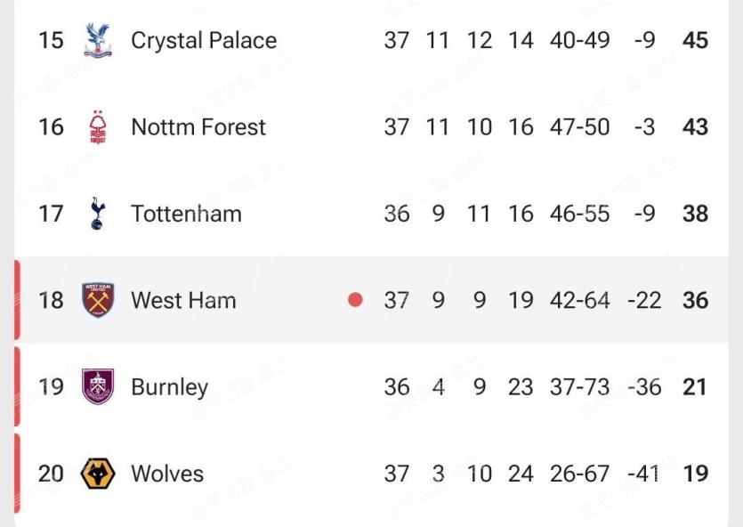The image size is (743, 527).
Task: Open the Burnley team name
Action: pyautogui.click(x=170, y=387)
